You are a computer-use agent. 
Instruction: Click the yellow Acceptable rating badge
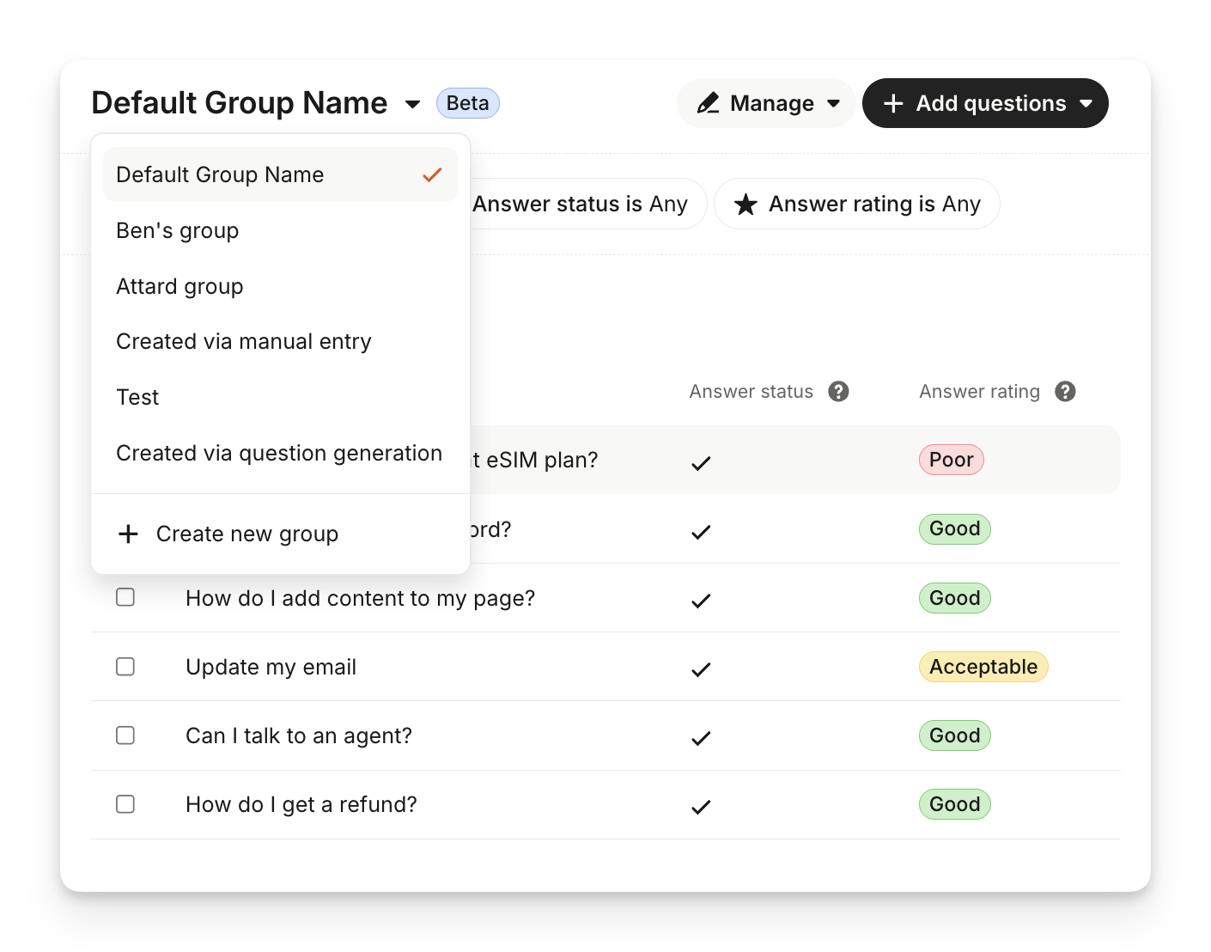(x=983, y=667)
